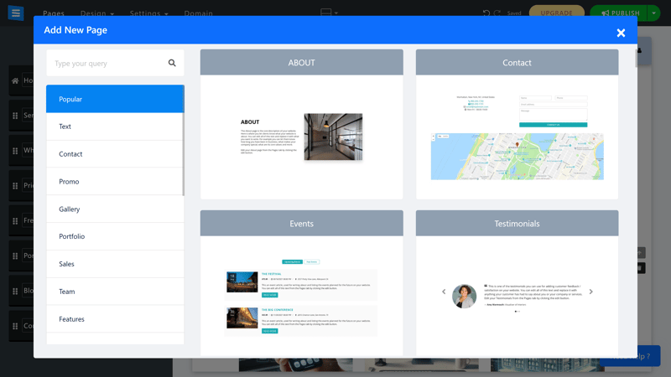Click the undo arrow icon
The height and width of the screenshot is (377, 671).
click(486, 13)
